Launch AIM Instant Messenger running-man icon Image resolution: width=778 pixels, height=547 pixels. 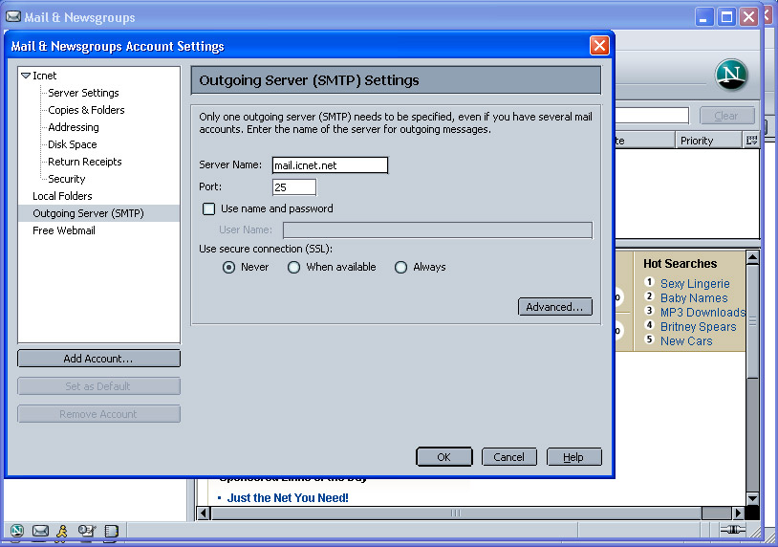click(x=62, y=531)
